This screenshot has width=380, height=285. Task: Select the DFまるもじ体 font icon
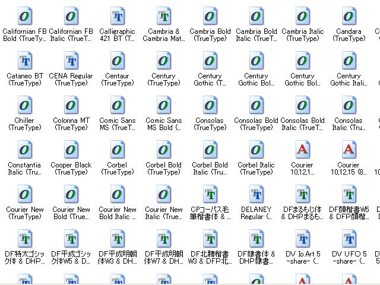pyautogui.click(x=302, y=194)
